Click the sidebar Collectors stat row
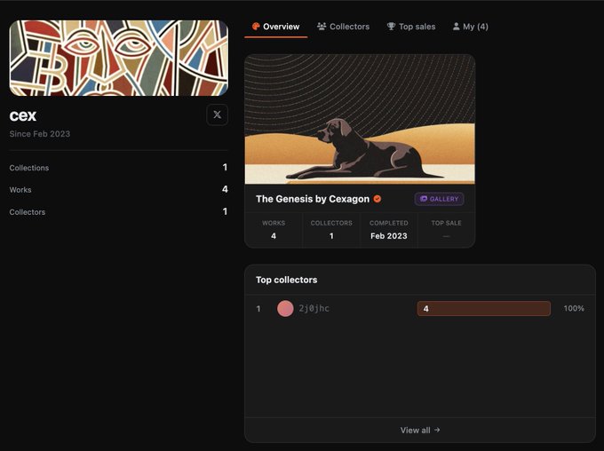The height and width of the screenshot is (451, 604). click(x=119, y=212)
